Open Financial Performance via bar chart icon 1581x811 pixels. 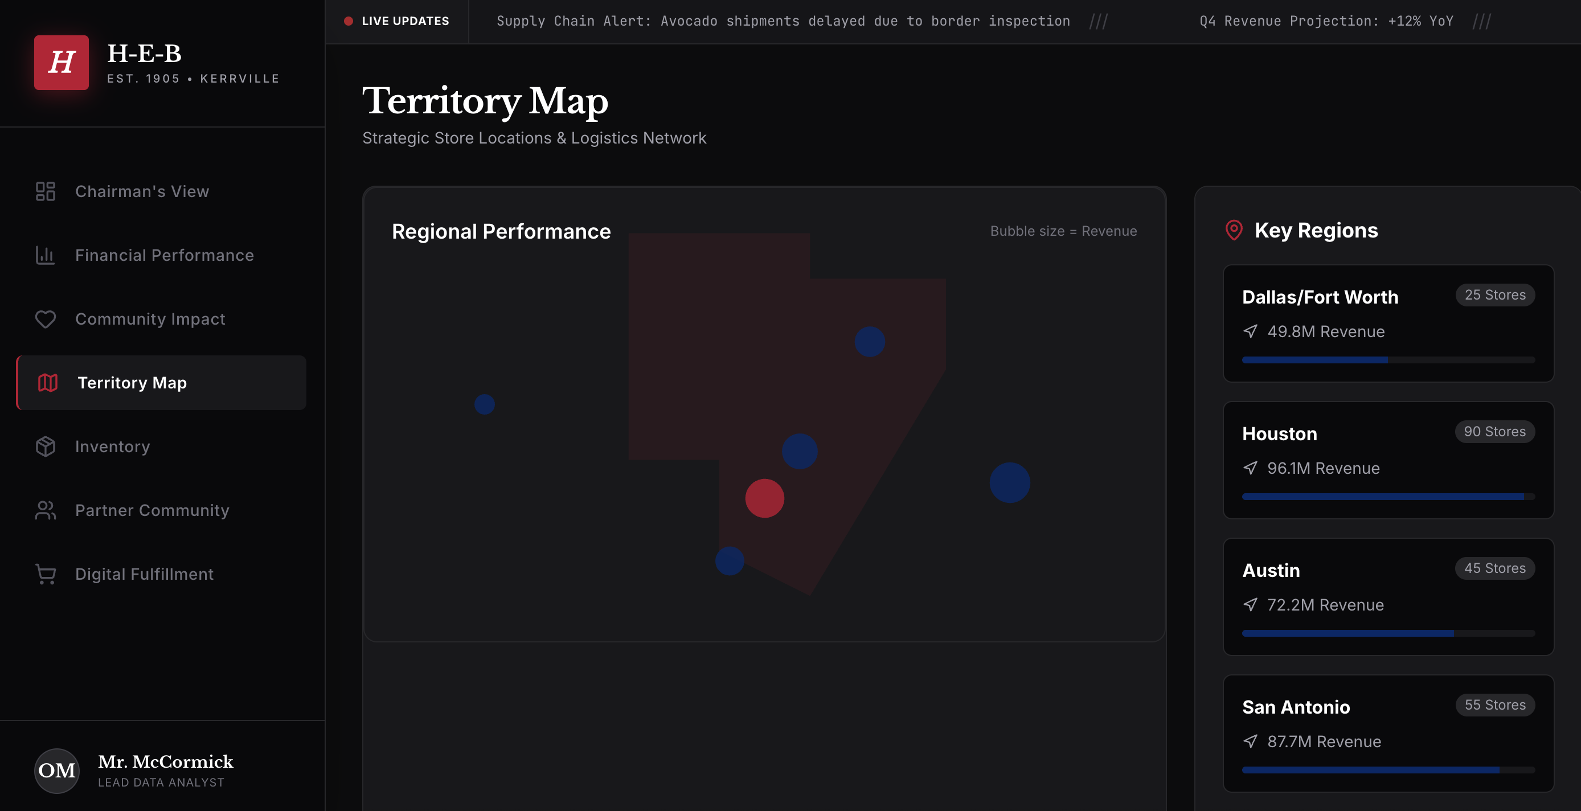(x=46, y=255)
